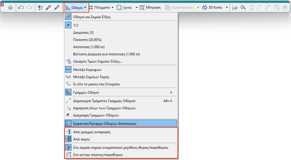Click the icon right of scissors
The image size is (291, 160).
pyautogui.click(x=243, y=7)
